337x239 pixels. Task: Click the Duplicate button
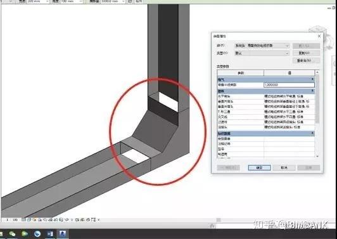(x=307, y=53)
